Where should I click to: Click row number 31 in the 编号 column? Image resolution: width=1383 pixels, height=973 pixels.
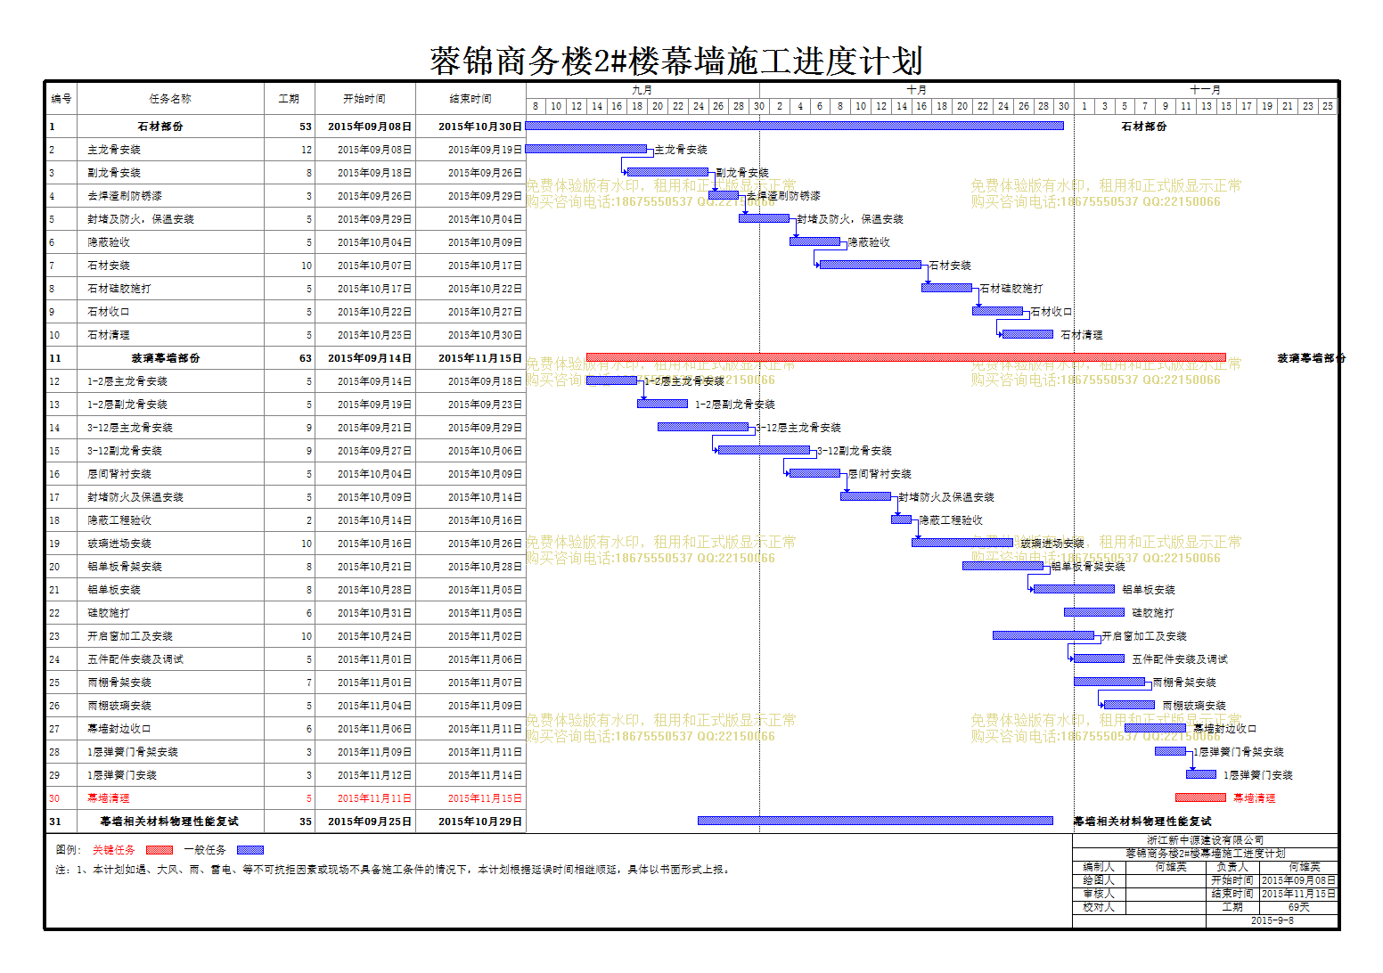[55, 822]
